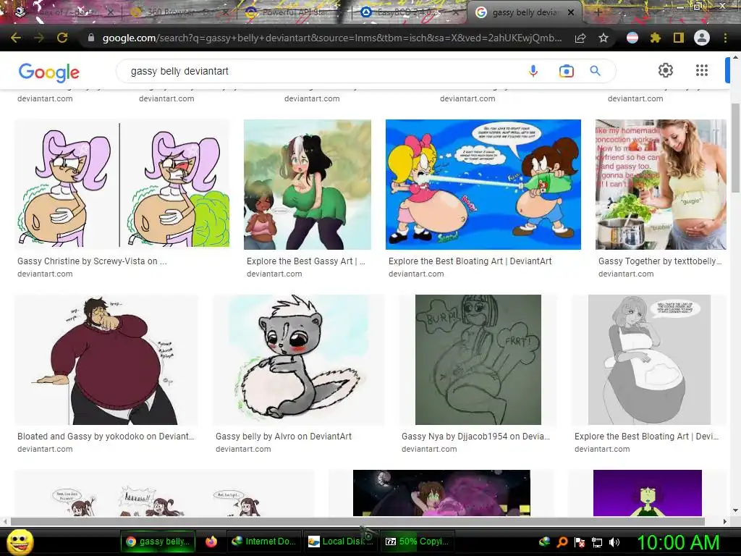Screen dimensions: 741x556
Task: Open the Gassy belly by Alvro thumbnail
Action: (299, 360)
